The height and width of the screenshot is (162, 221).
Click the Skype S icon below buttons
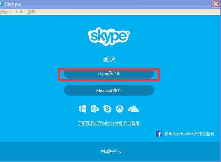pyautogui.click(x=107, y=109)
